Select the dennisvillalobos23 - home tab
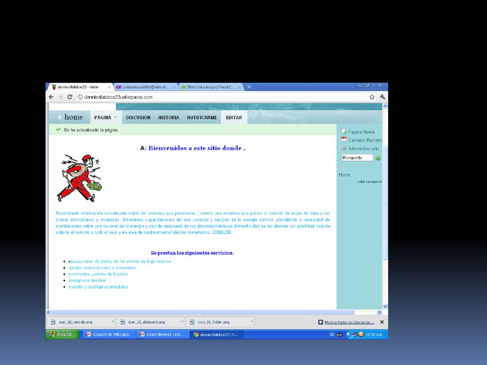 (x=78, y=87)
